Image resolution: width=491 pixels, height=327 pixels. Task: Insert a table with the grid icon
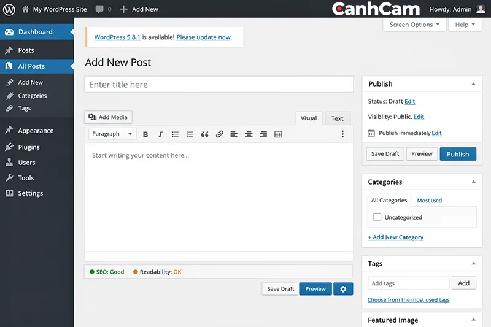point(278,134)
